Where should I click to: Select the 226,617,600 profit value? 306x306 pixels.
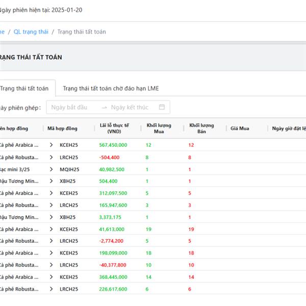(x=113, y=289)
